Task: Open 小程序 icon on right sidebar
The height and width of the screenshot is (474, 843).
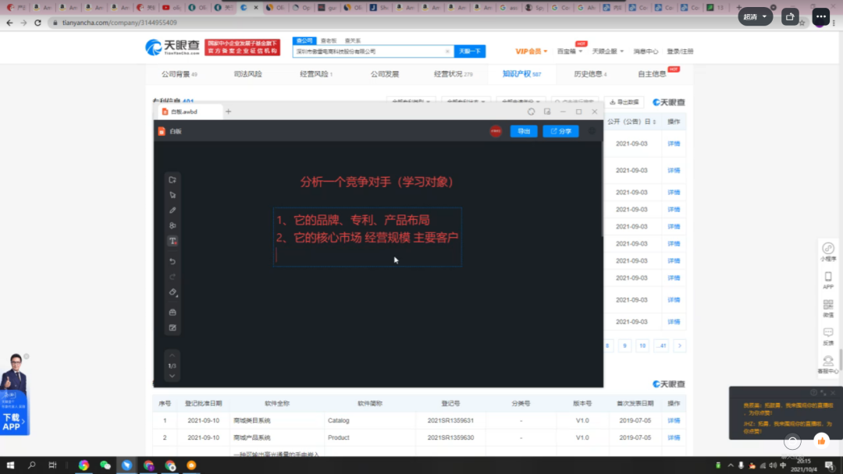Action: pos(828,251)
